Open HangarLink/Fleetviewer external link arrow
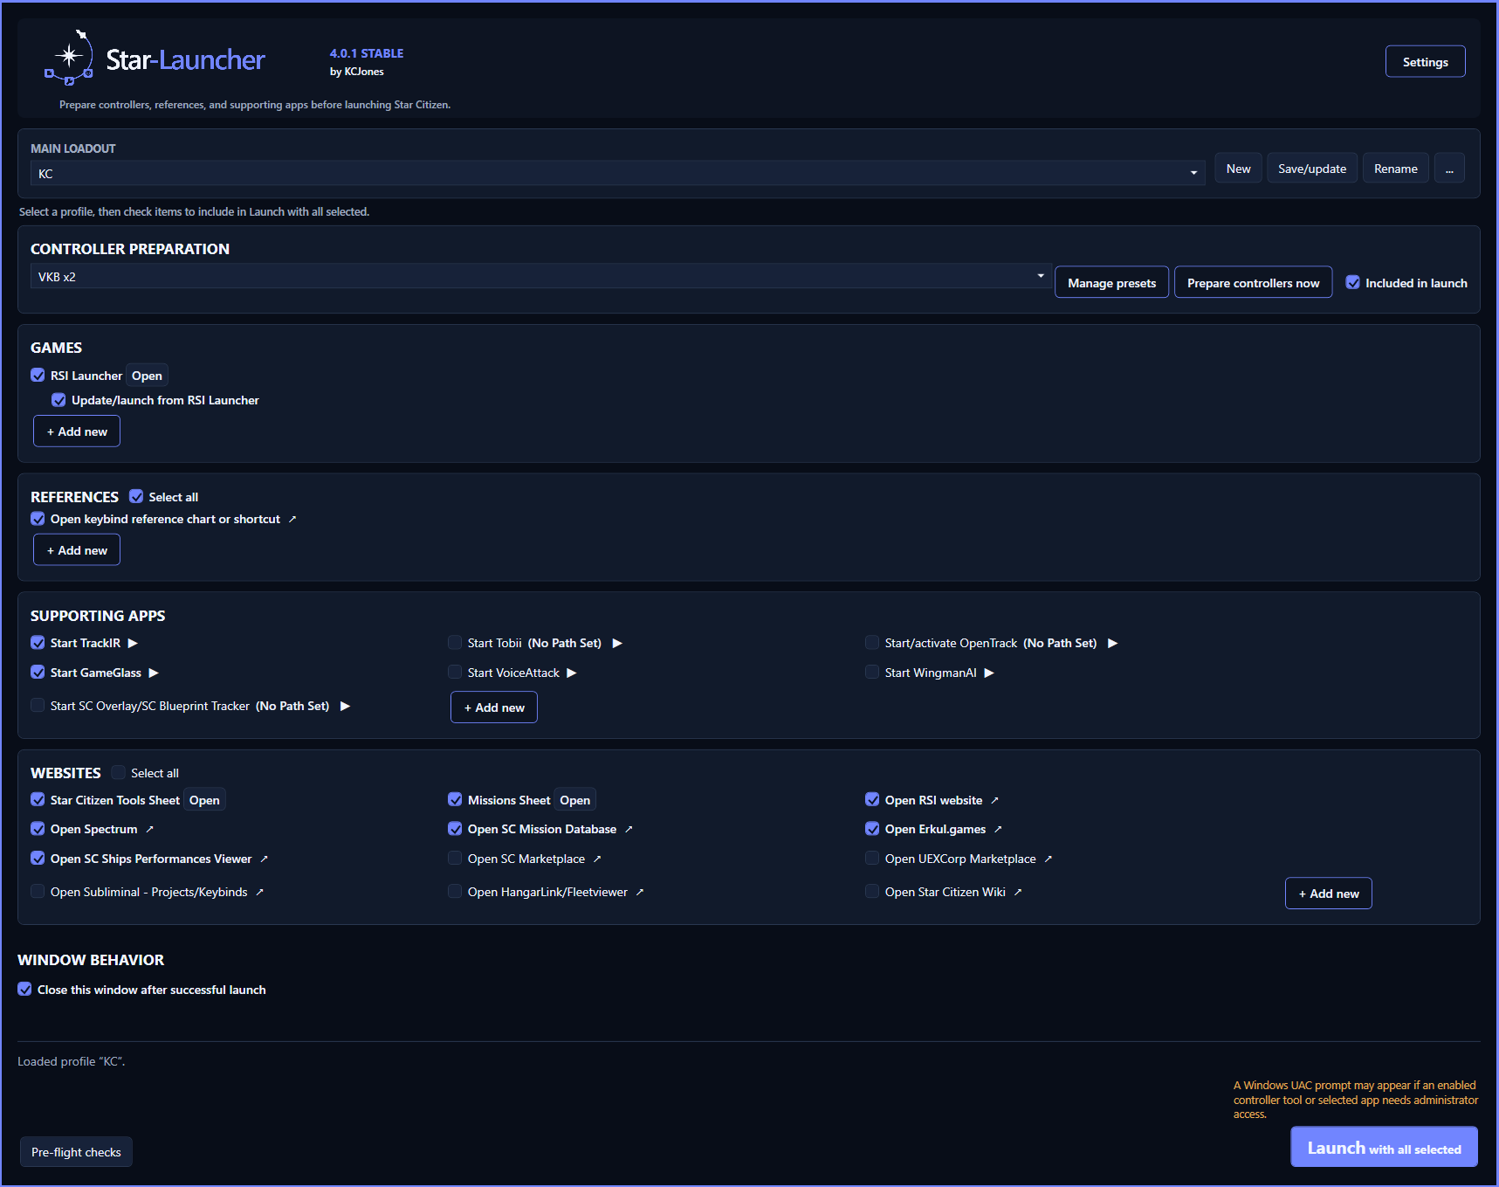This screenshot has height=1187, width=1499. 640,892
